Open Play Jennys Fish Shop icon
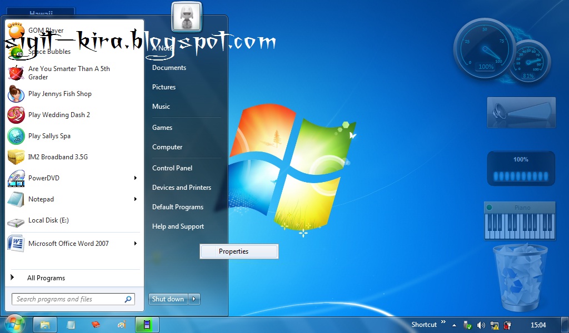 pos(16,94)
